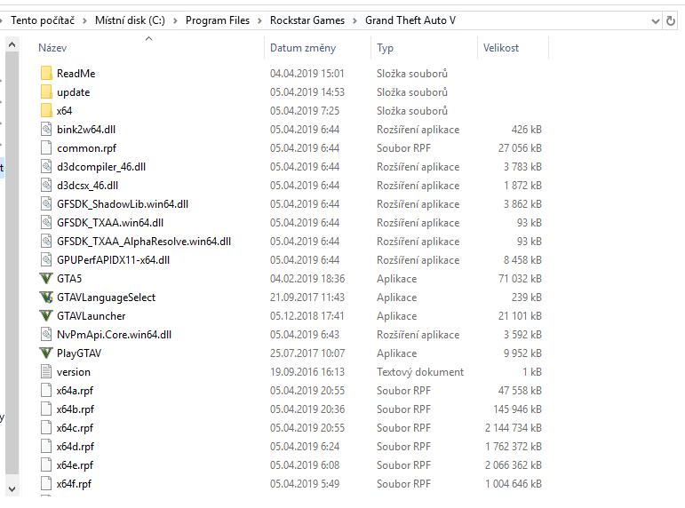Click the 71 032 kB size cell
Screen dimensions: 685x508
(520, 279)
